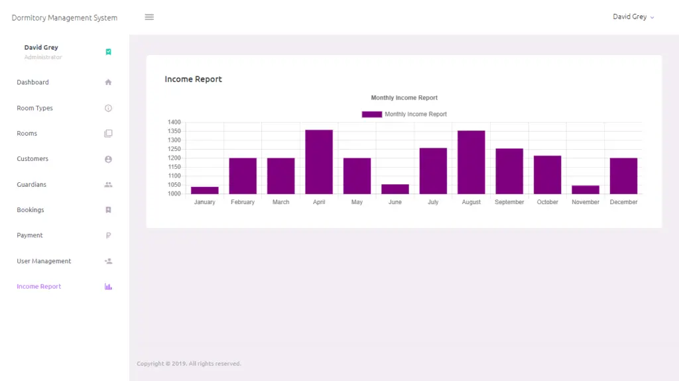The image size is (679, 381).
Task: Click the Customers profile circle icon
Action: pyautogui.click(x=108, y=159)
